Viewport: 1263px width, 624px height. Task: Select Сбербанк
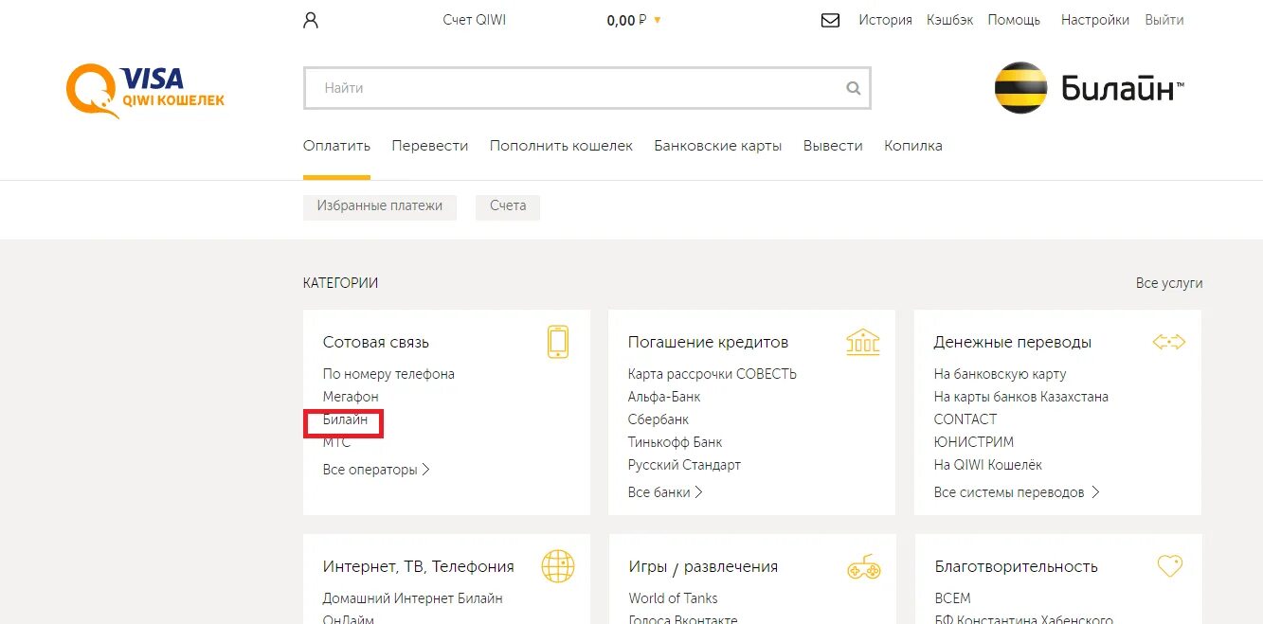659,419
